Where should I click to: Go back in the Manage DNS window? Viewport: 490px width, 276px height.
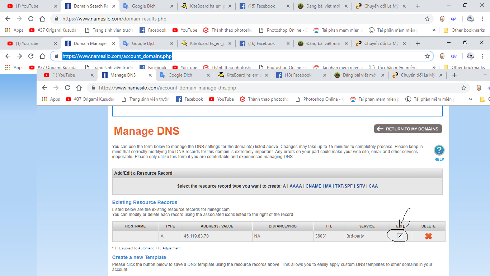(x=44, y=88)
